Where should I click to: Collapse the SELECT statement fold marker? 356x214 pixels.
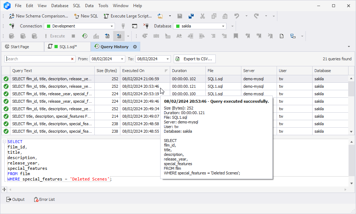(x=4, y=142)
